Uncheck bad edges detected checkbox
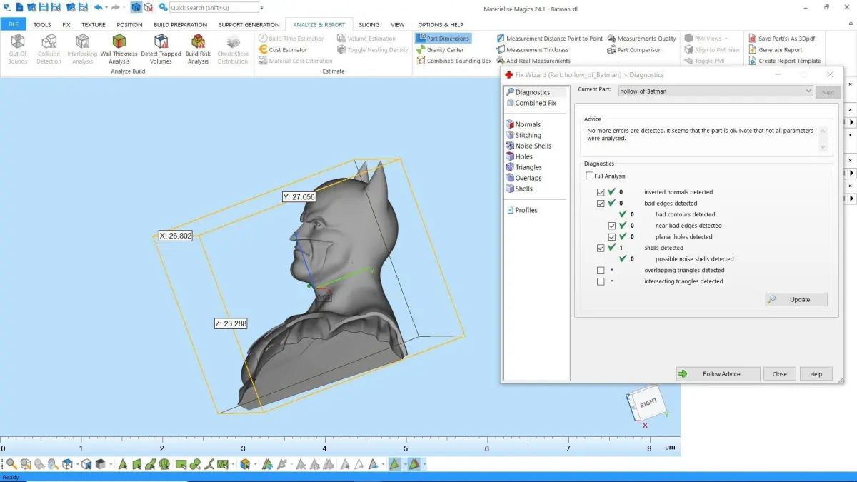Viewport: 857px width, 482px height. [601, 204]
